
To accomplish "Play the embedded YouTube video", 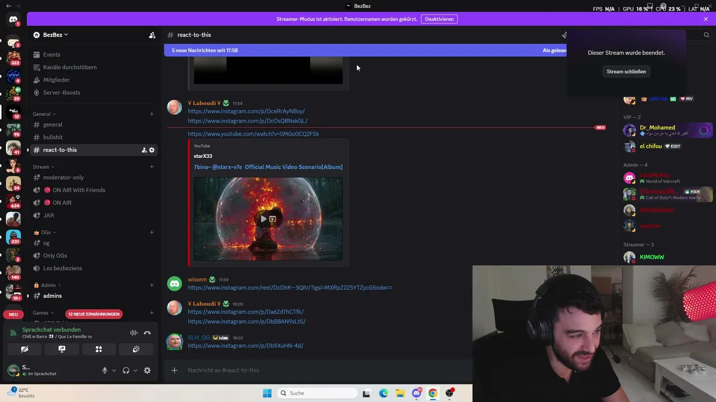I will 263,219.
